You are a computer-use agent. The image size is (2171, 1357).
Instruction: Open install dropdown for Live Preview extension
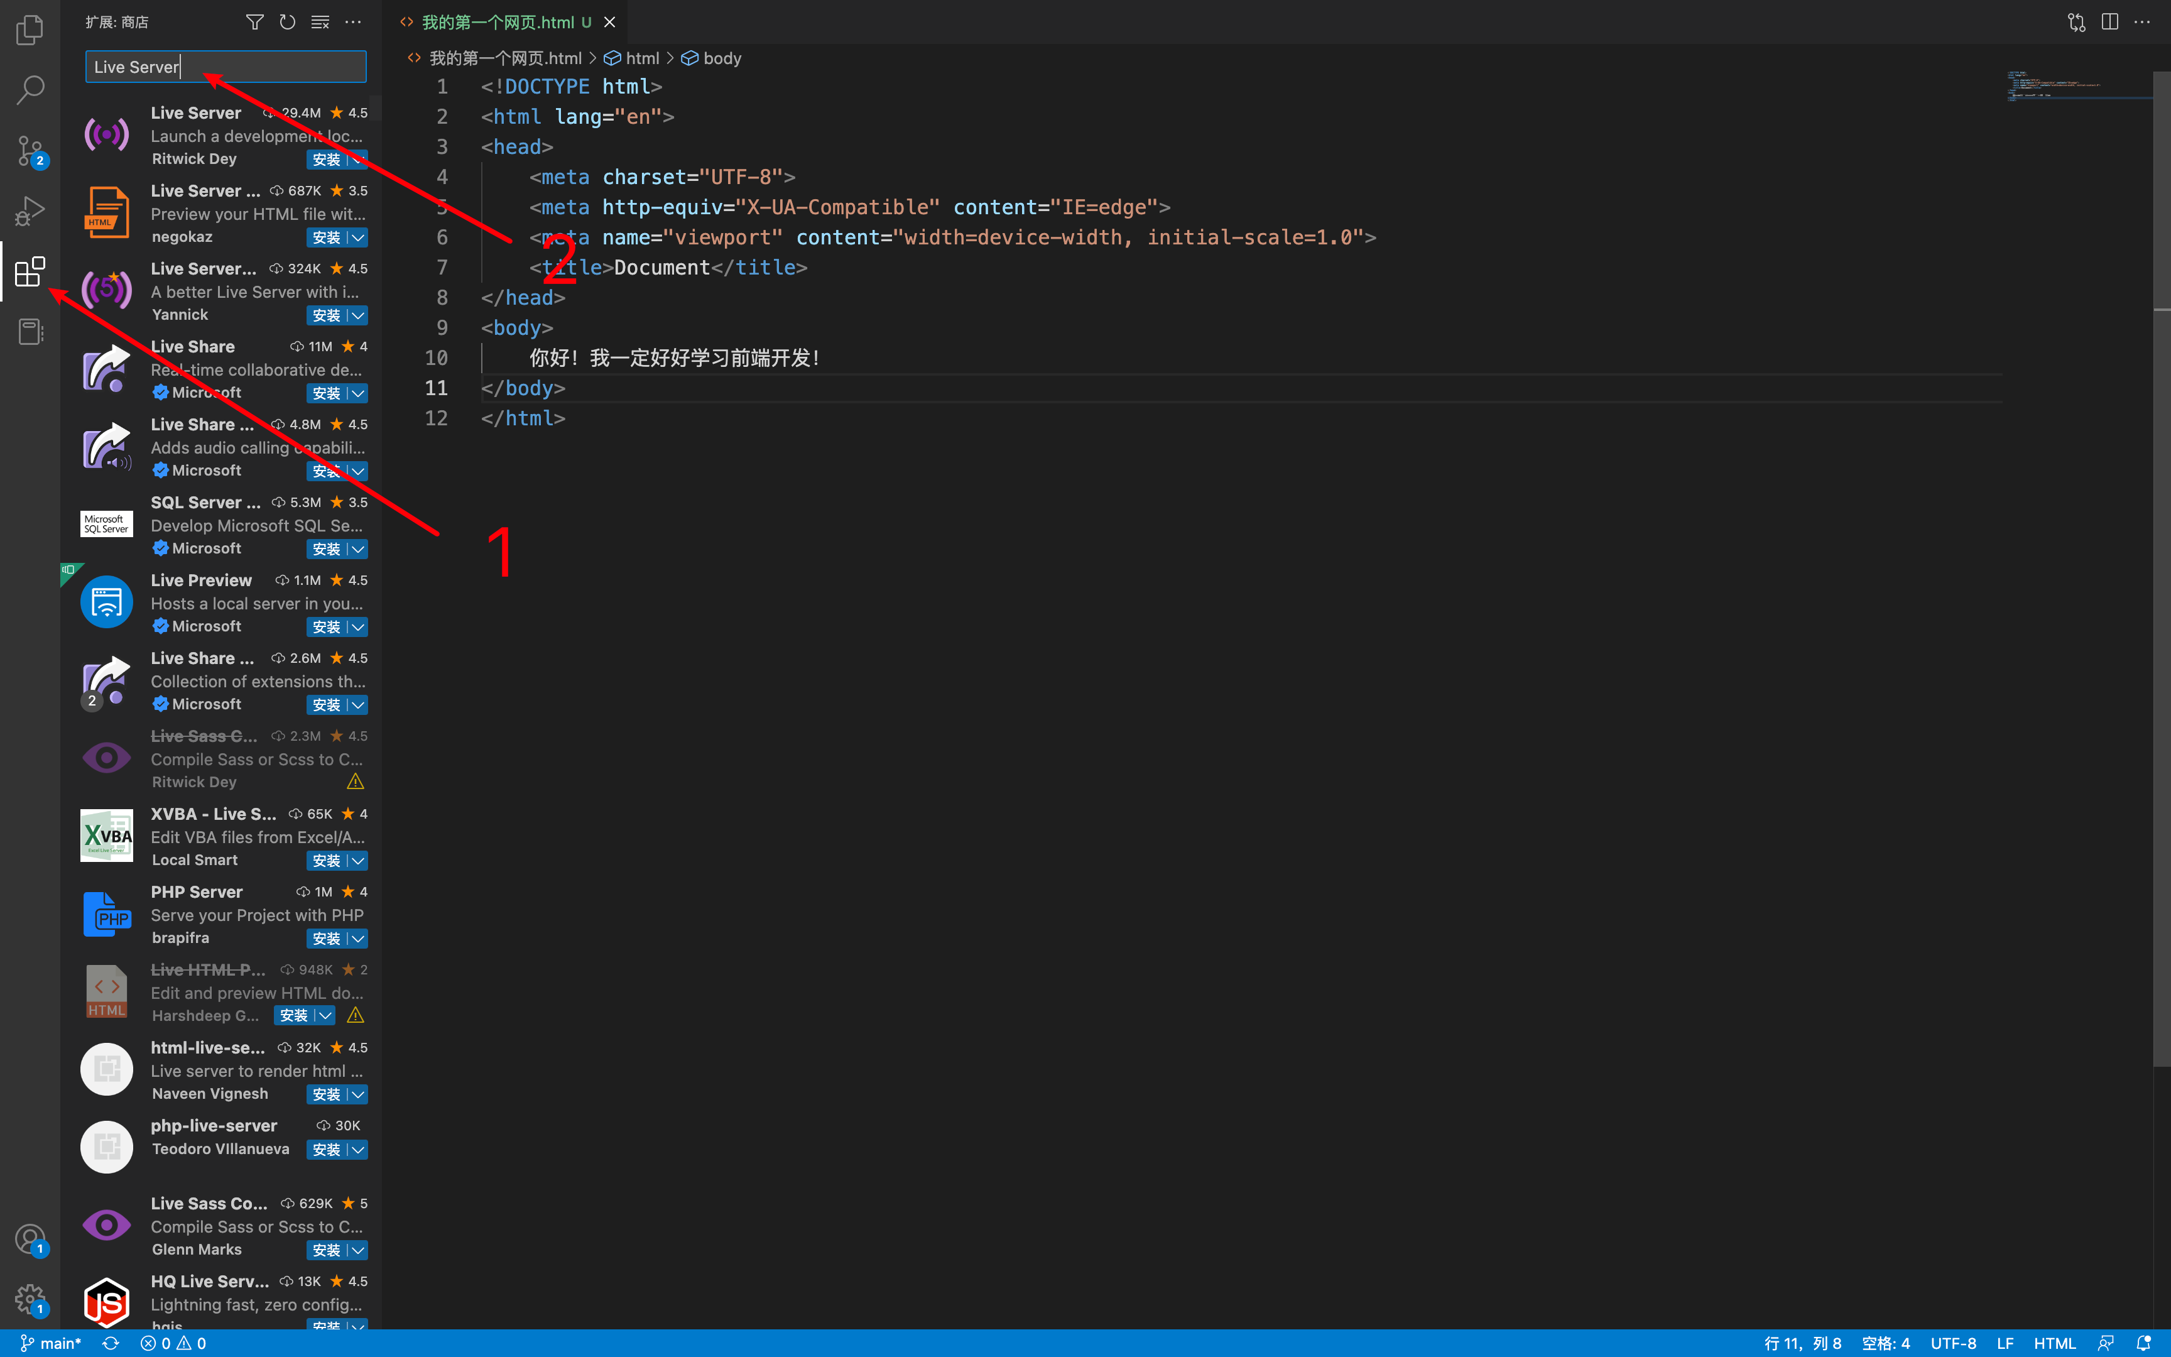(x=358, y=628)
